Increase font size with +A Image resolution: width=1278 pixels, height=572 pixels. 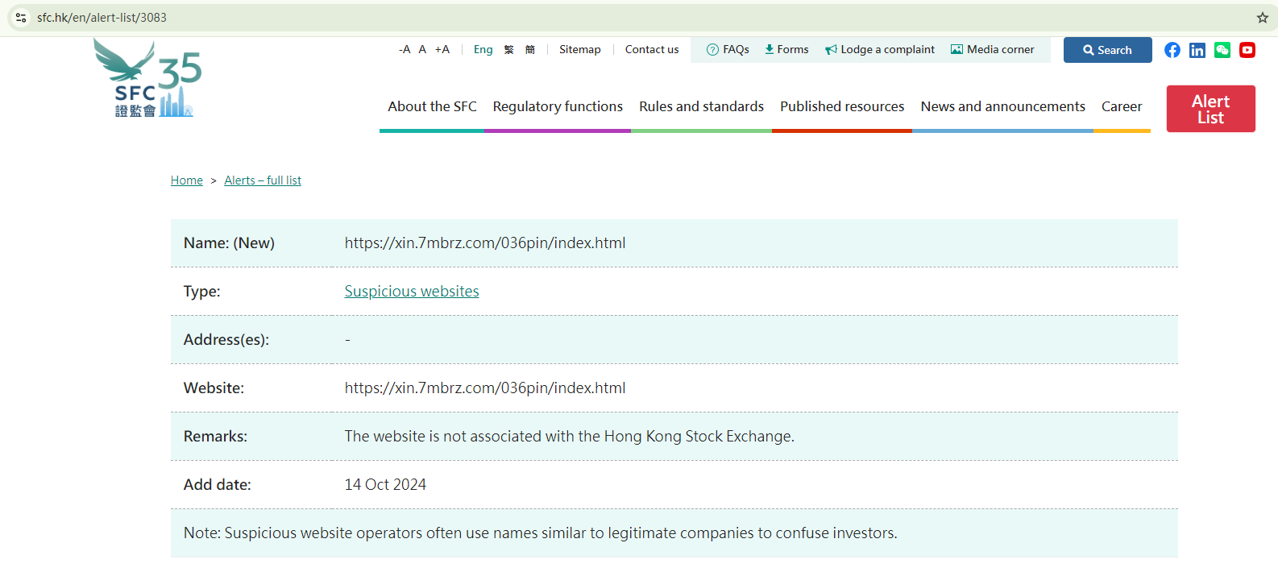click(x=442, y=50)
